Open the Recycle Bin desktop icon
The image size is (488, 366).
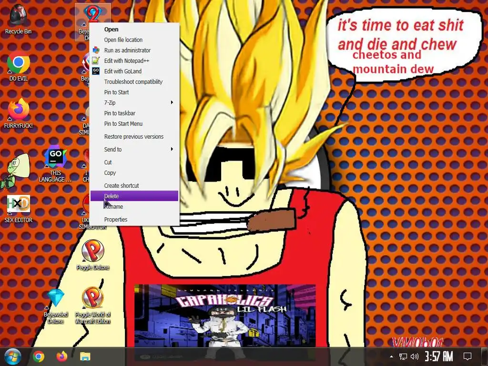(x=18, y=18)
